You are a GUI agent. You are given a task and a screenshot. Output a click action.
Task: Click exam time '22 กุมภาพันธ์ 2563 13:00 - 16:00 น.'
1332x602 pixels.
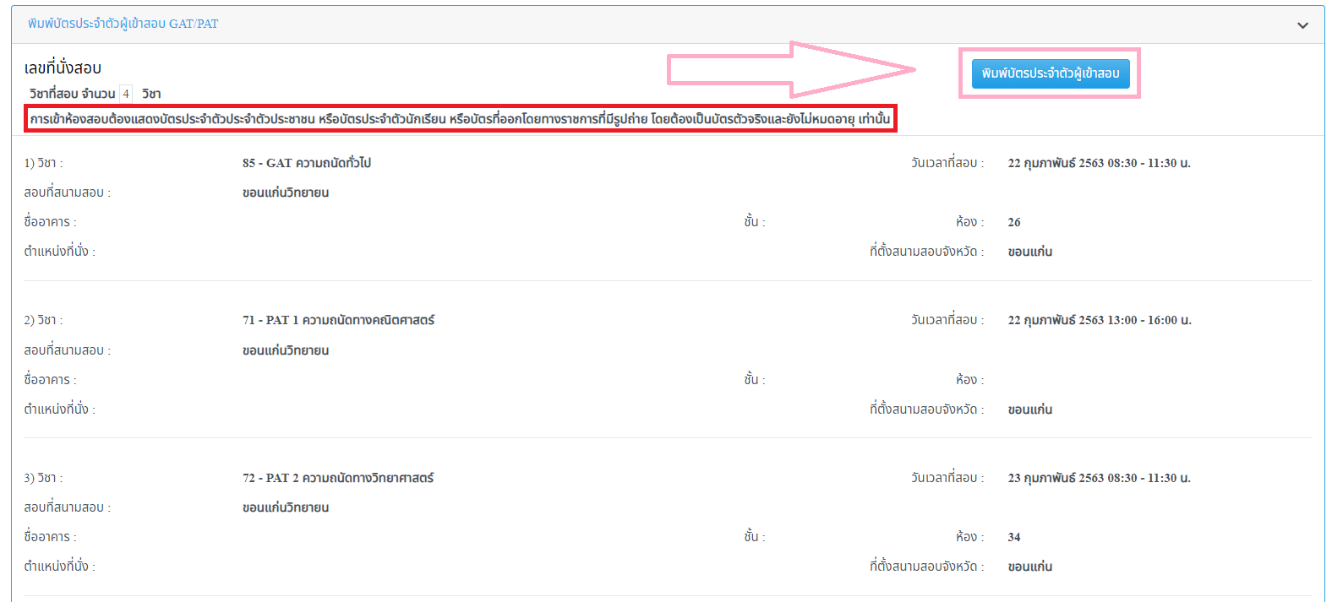click(1099, 320)
